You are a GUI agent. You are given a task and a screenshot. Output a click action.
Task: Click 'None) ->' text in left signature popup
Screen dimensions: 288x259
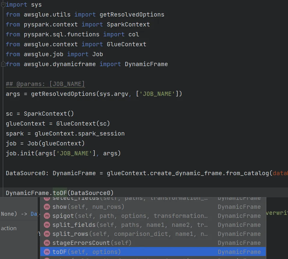14,214
